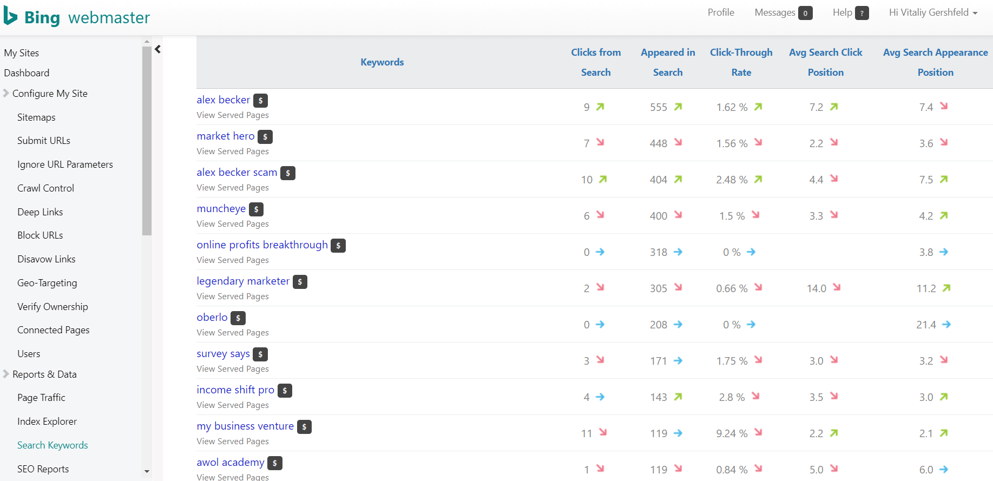
Task: Open Block URLs in the sidebar
Action: [40, 235]
